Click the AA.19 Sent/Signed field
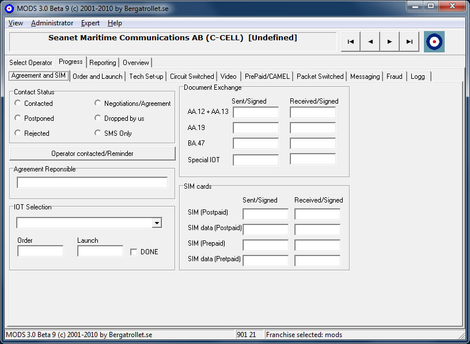This screenshot has width=470, height=344. pyautogui.click(x=255, y=128)
